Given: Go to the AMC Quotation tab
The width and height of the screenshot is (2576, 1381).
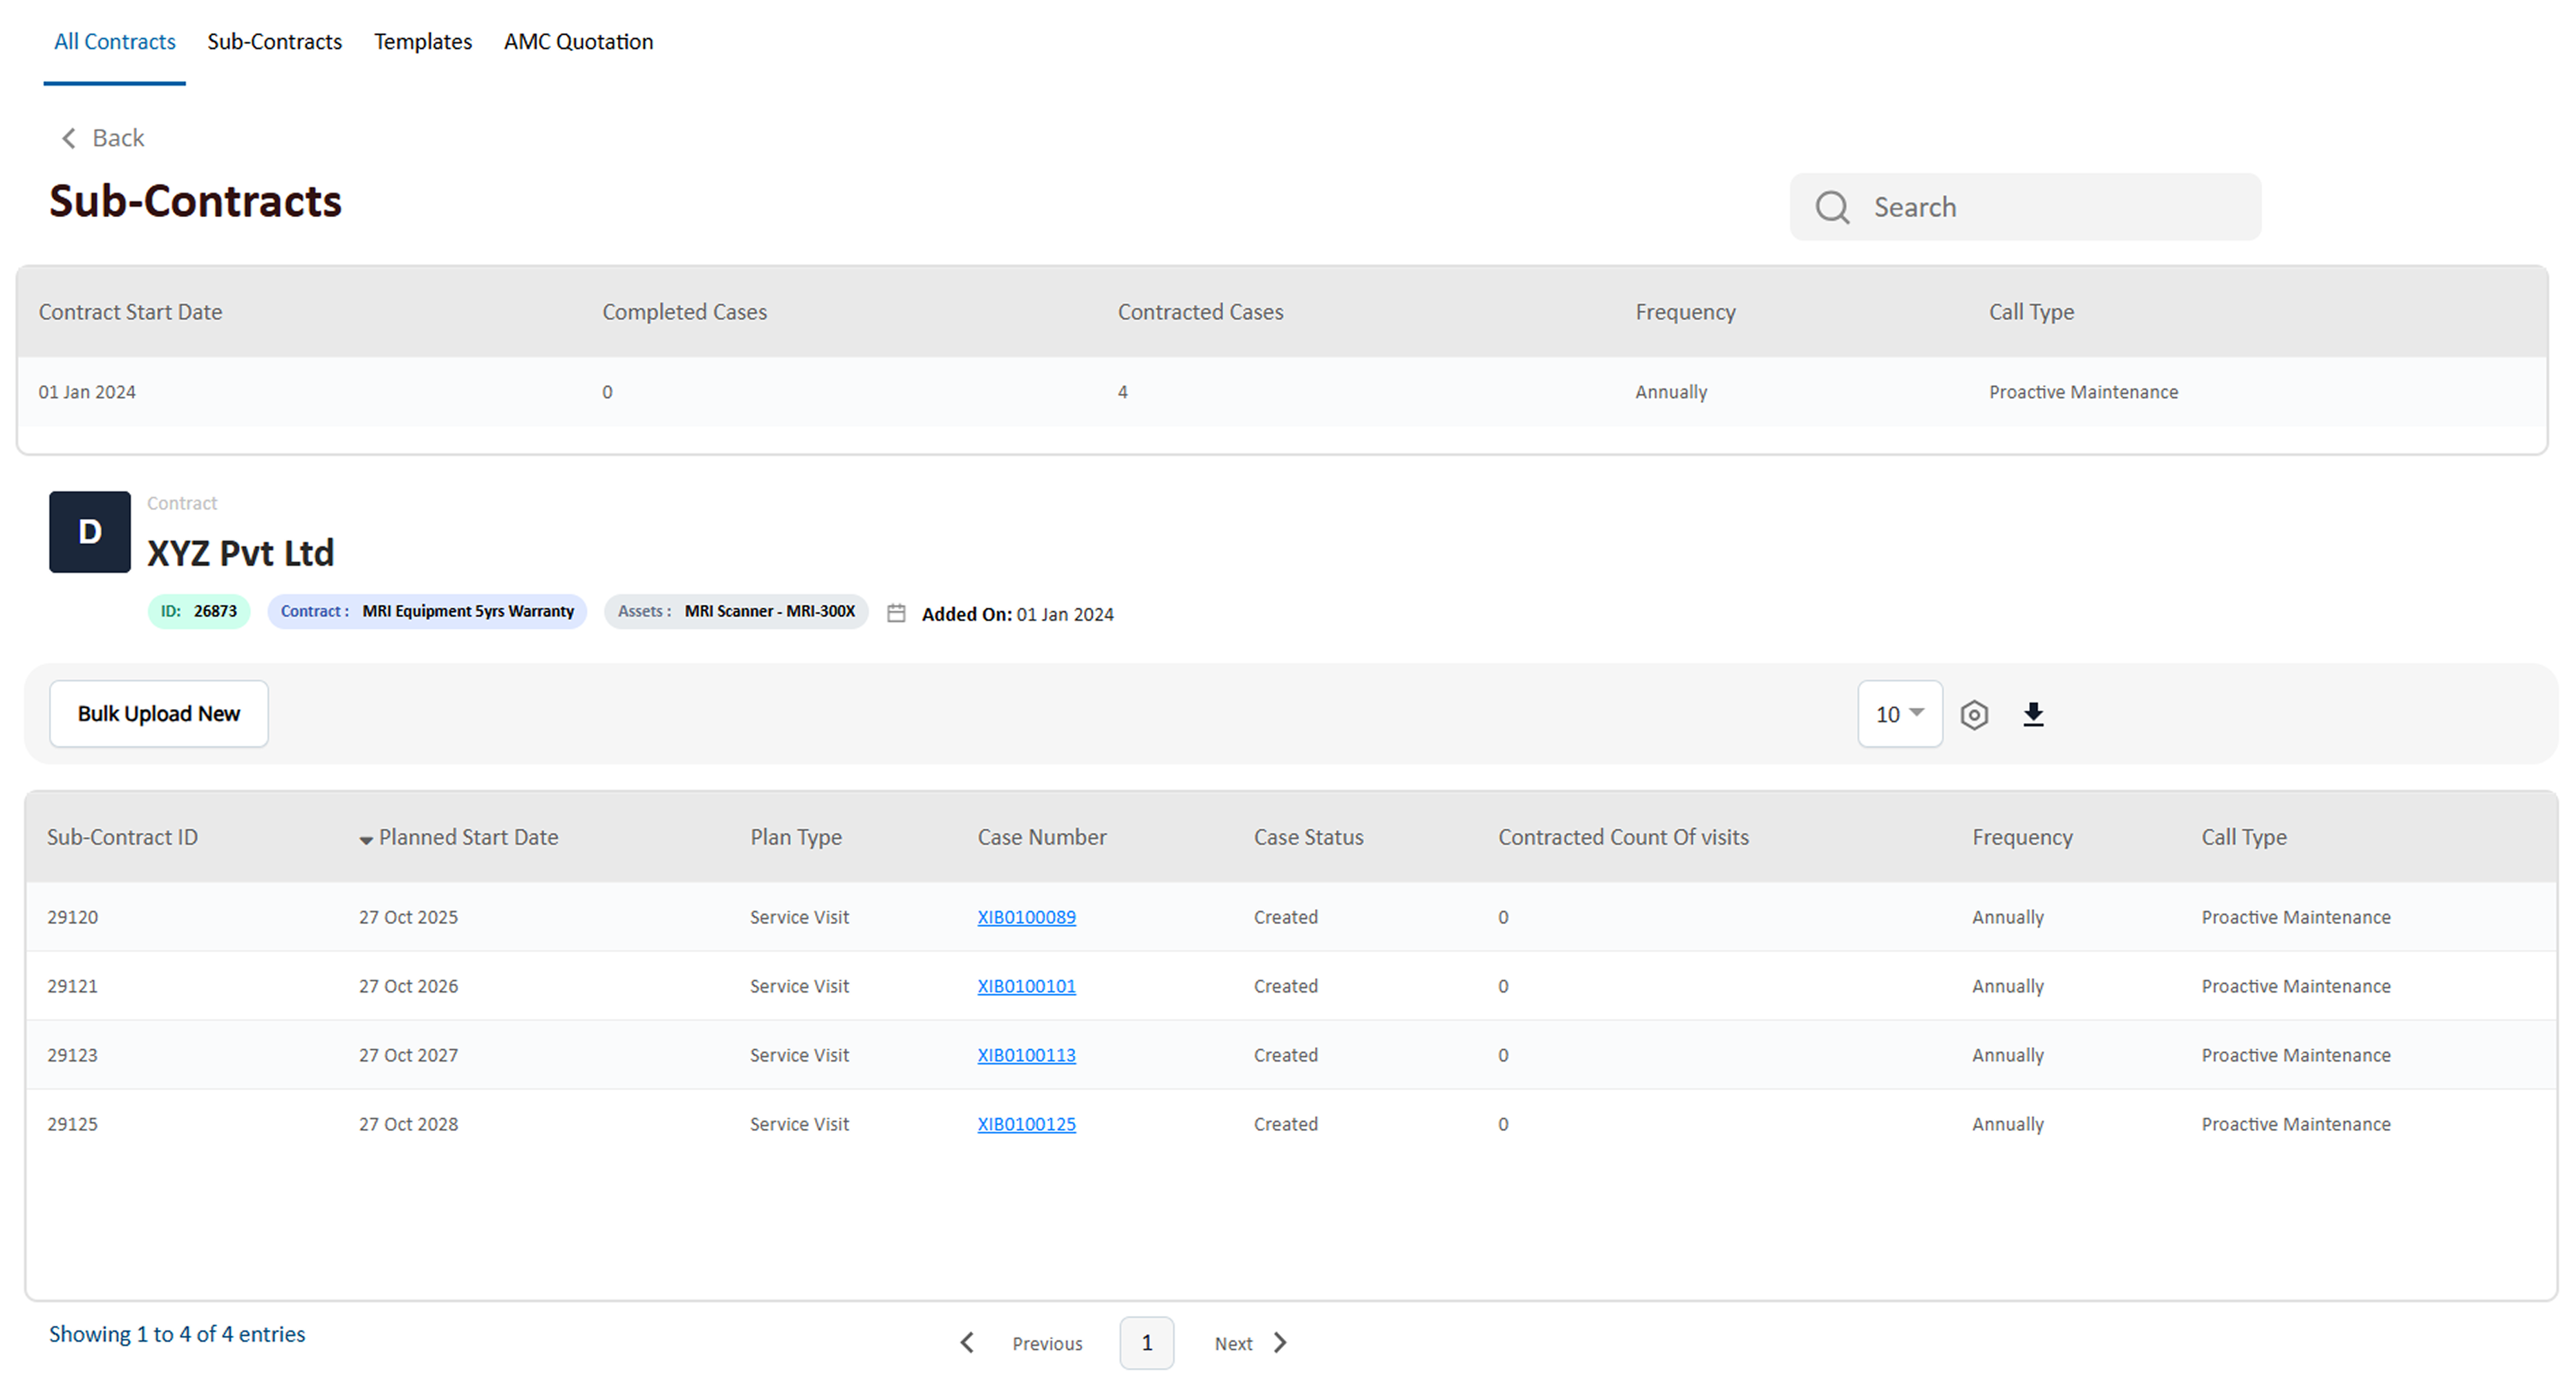Looking at the screenshot, I should 578,42.
